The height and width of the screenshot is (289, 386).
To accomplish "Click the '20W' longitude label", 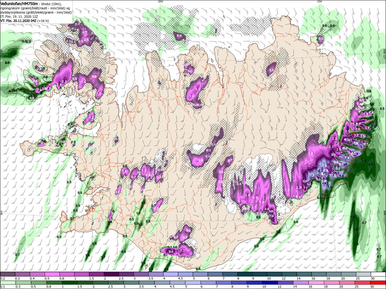I will [x=160, y=2].
